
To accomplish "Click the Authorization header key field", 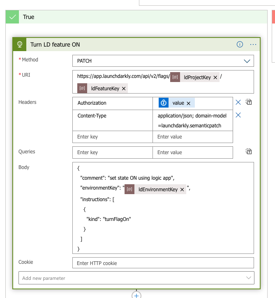I will (113, 103).
